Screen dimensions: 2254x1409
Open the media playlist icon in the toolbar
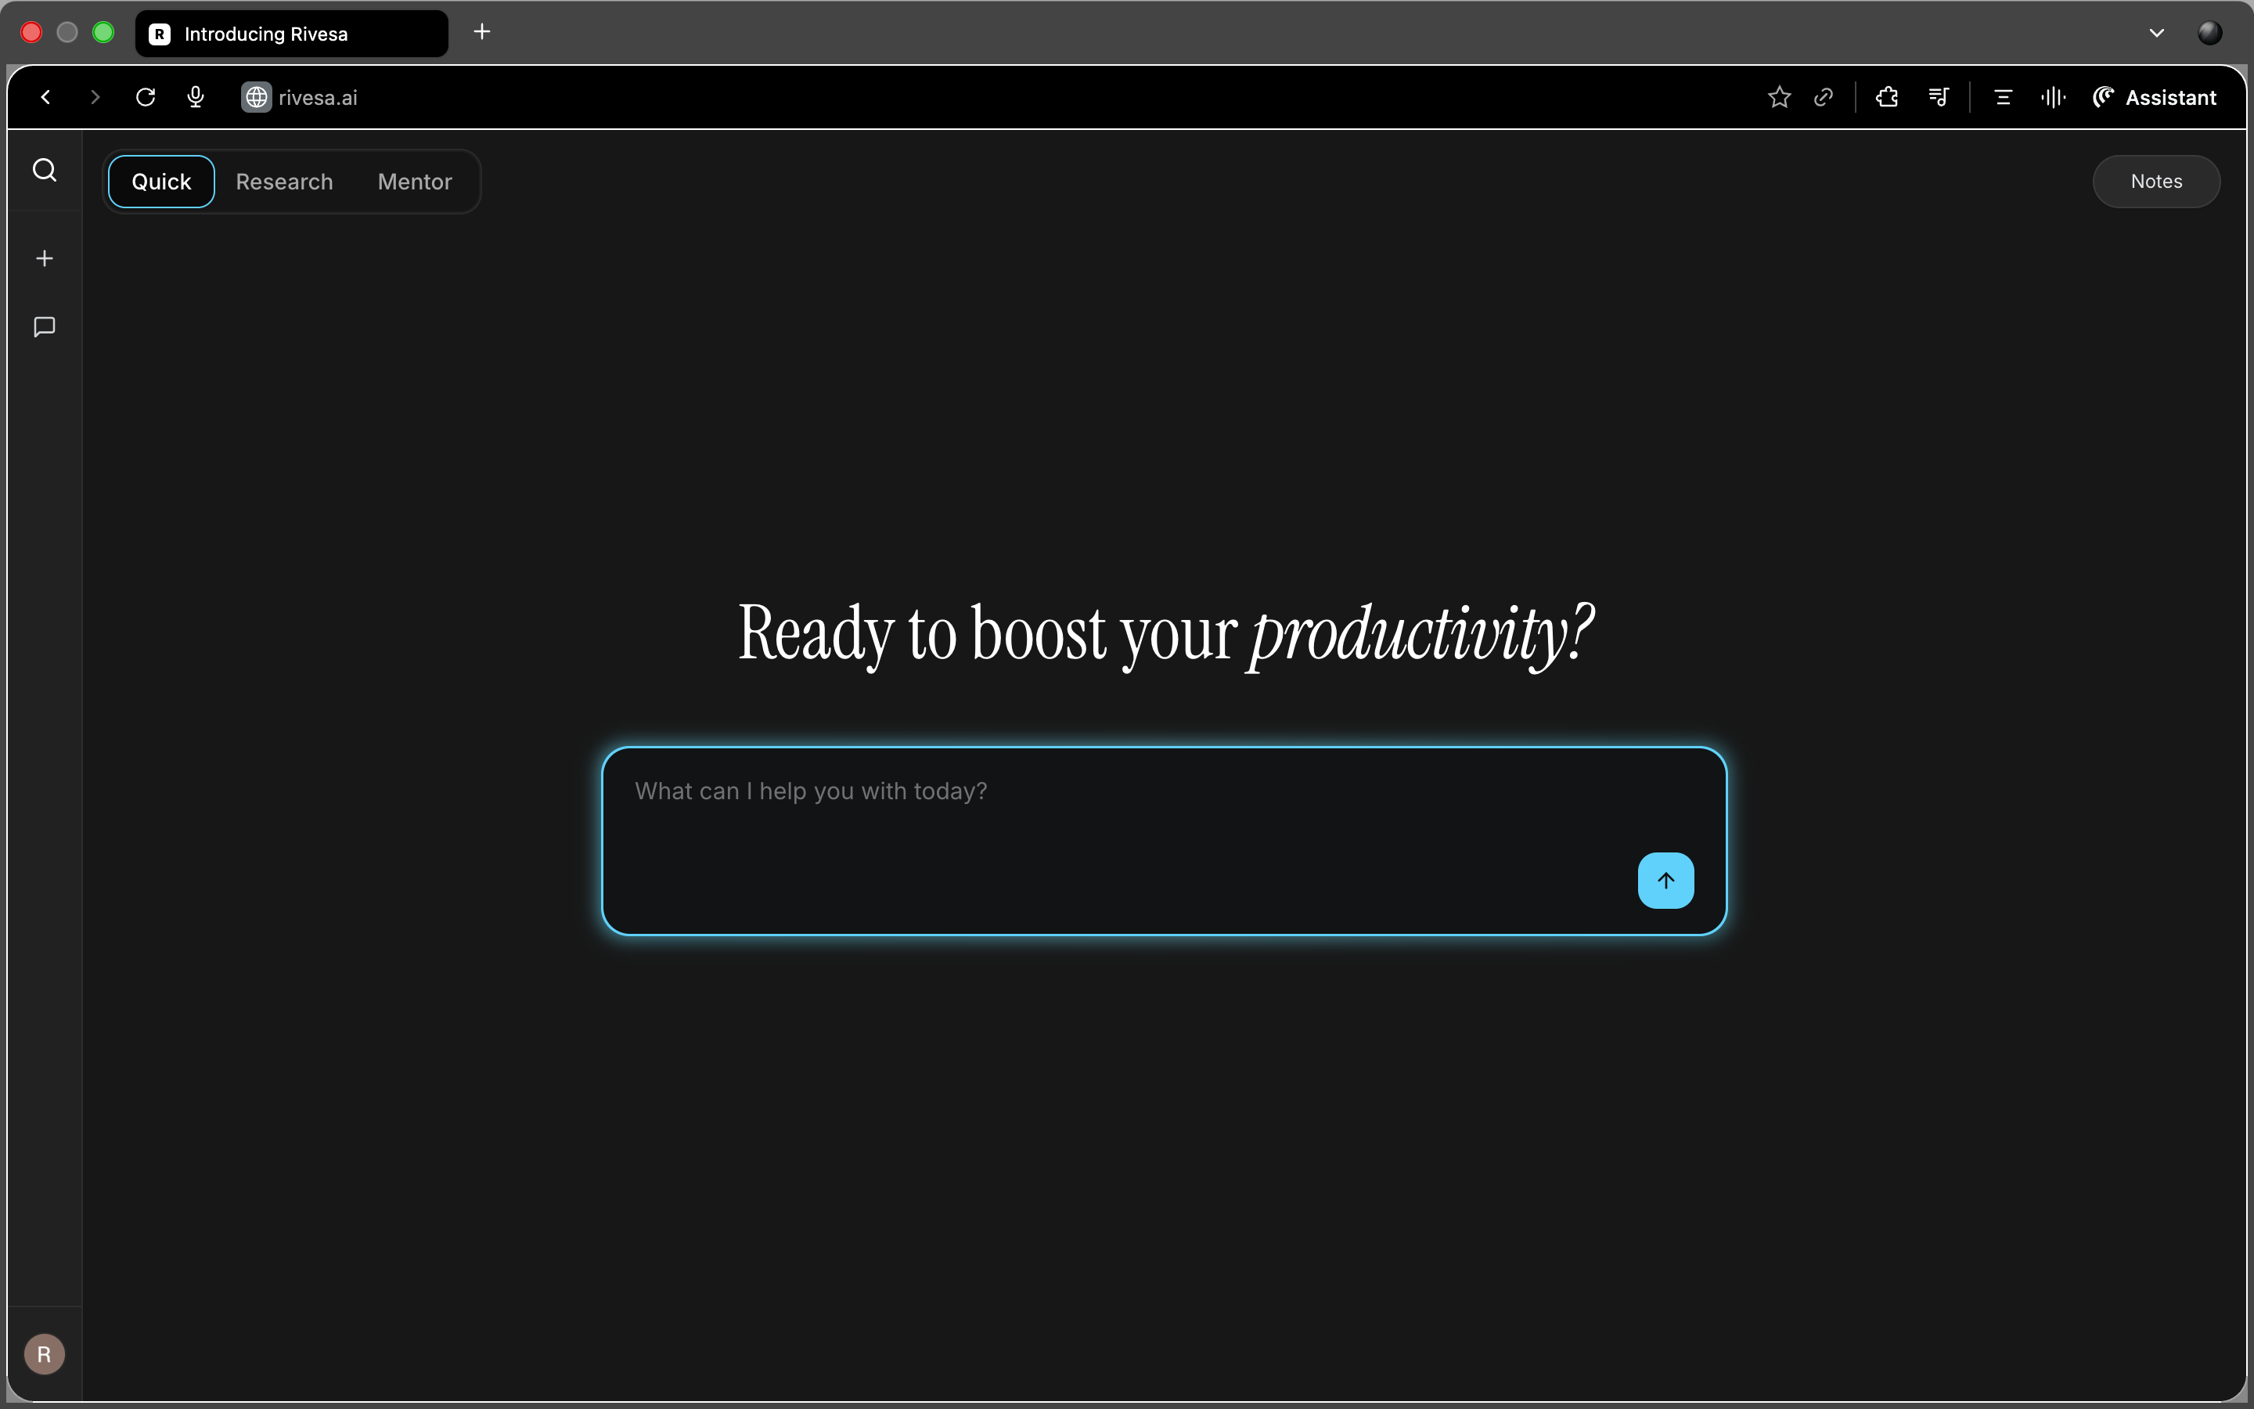(1939, 98)
